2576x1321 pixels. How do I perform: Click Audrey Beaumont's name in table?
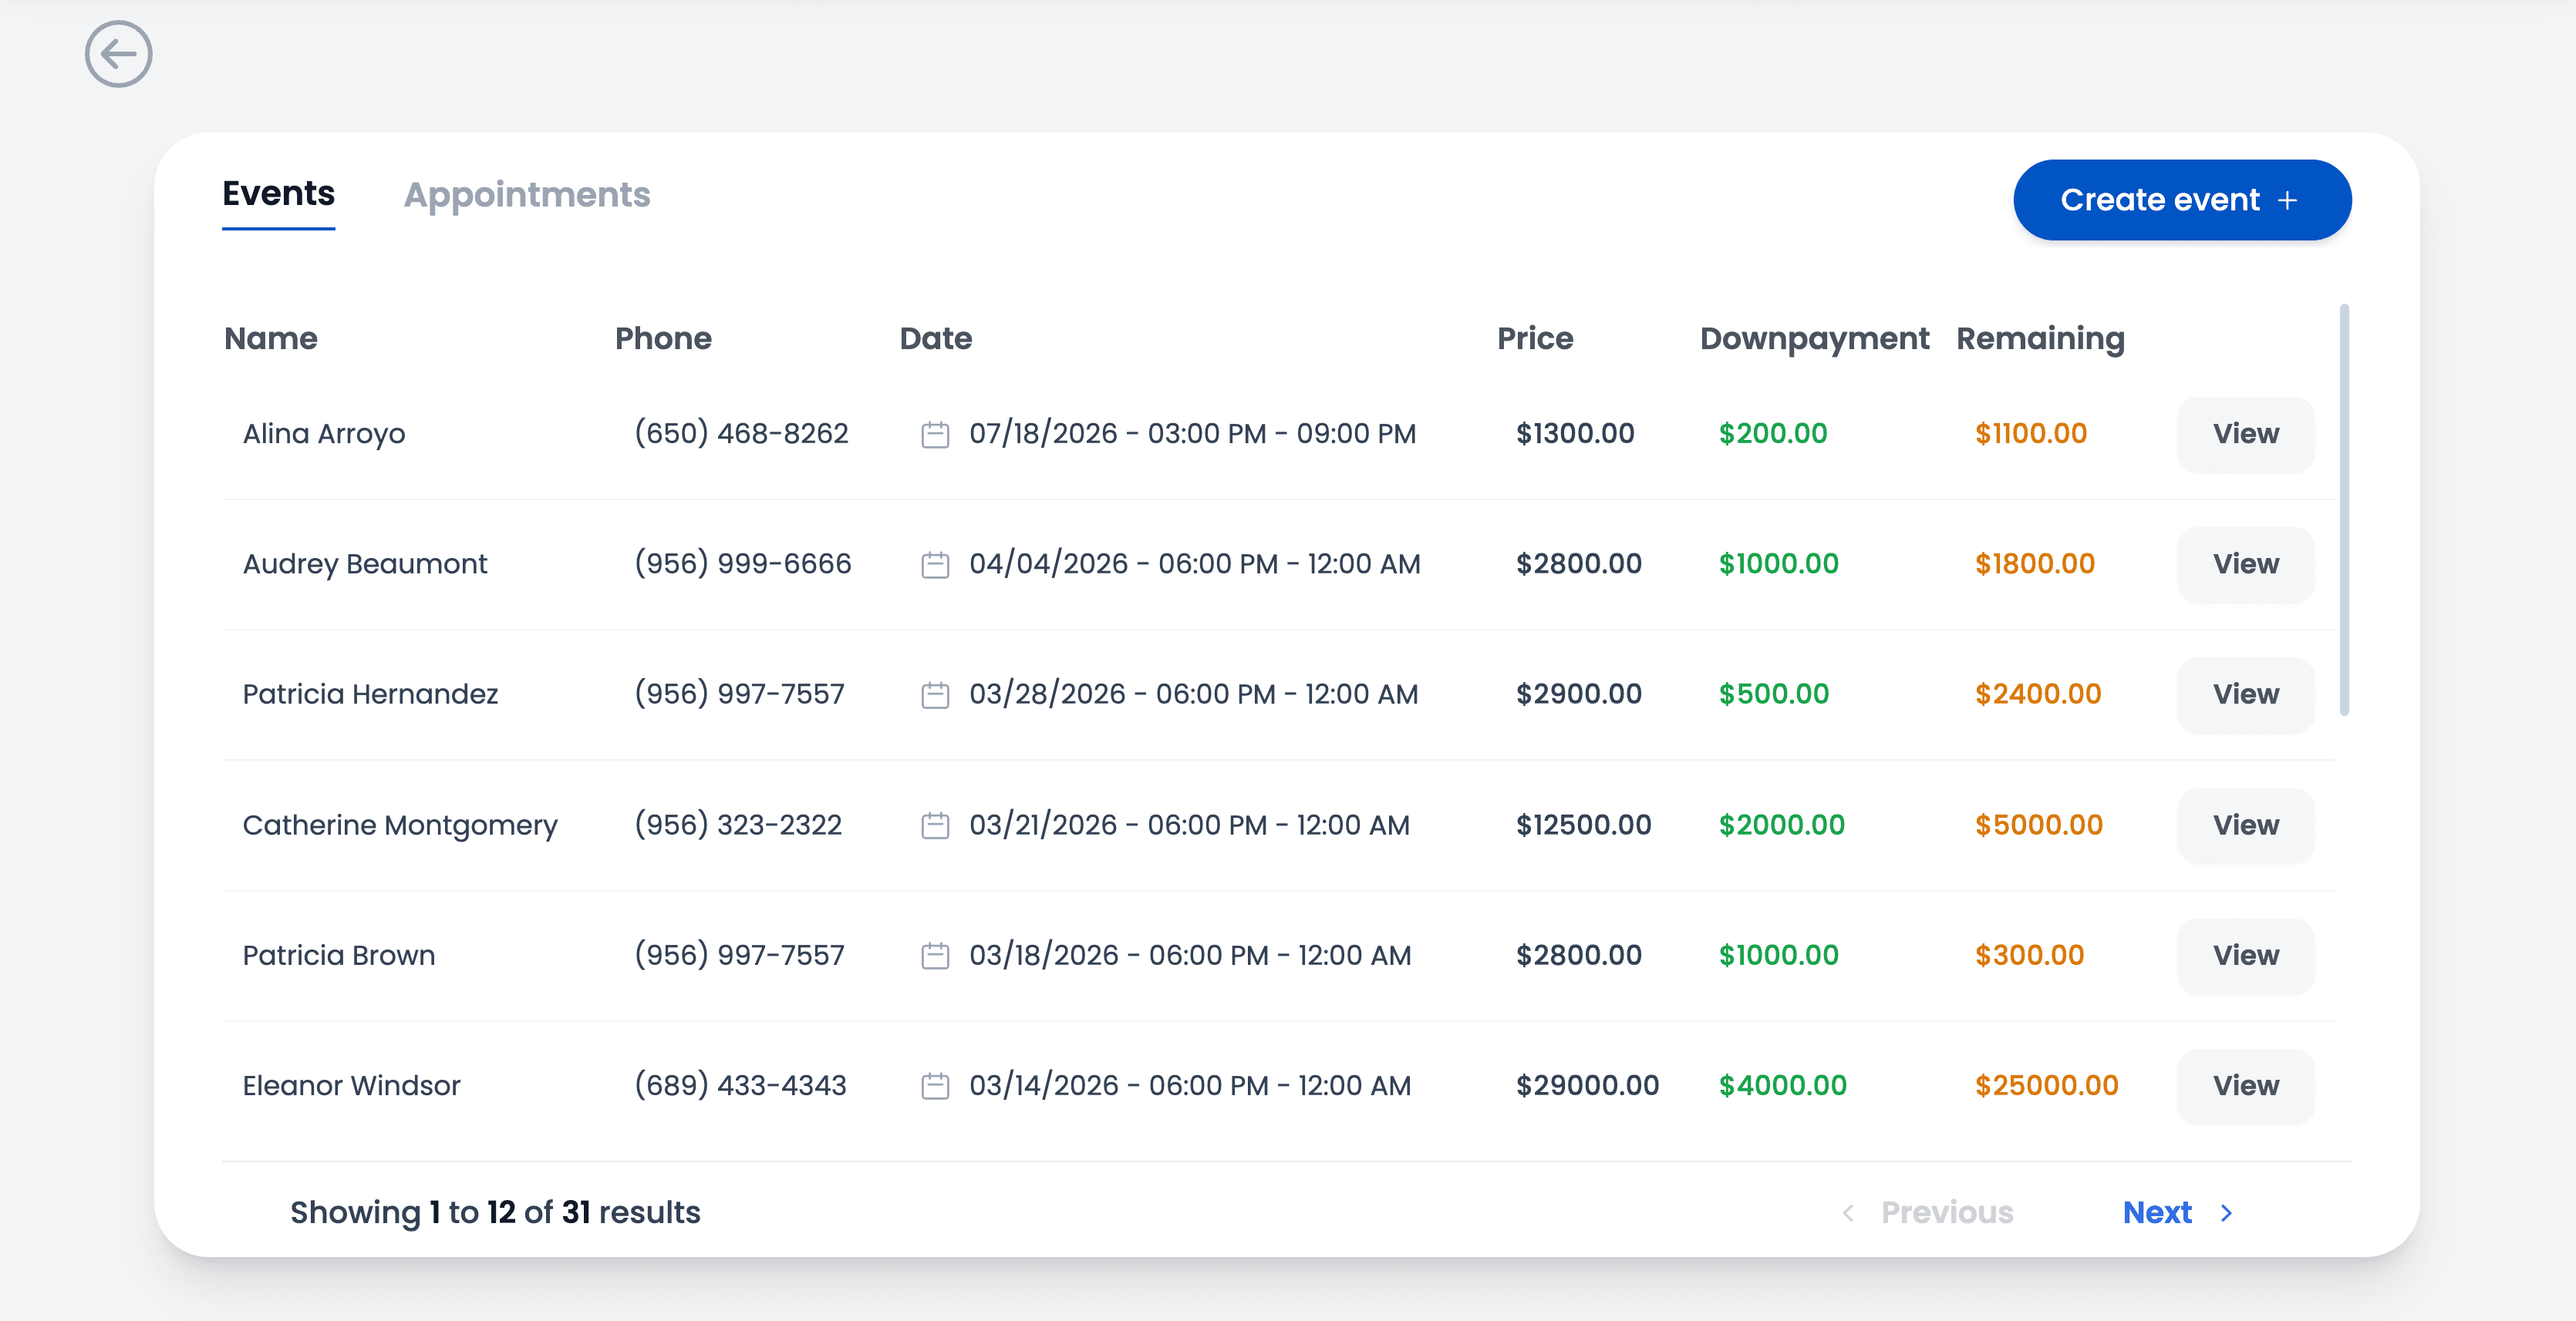365,565
